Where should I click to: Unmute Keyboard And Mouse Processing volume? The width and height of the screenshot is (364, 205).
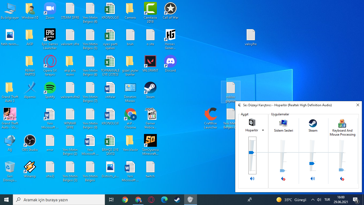(x=342, y=179)
